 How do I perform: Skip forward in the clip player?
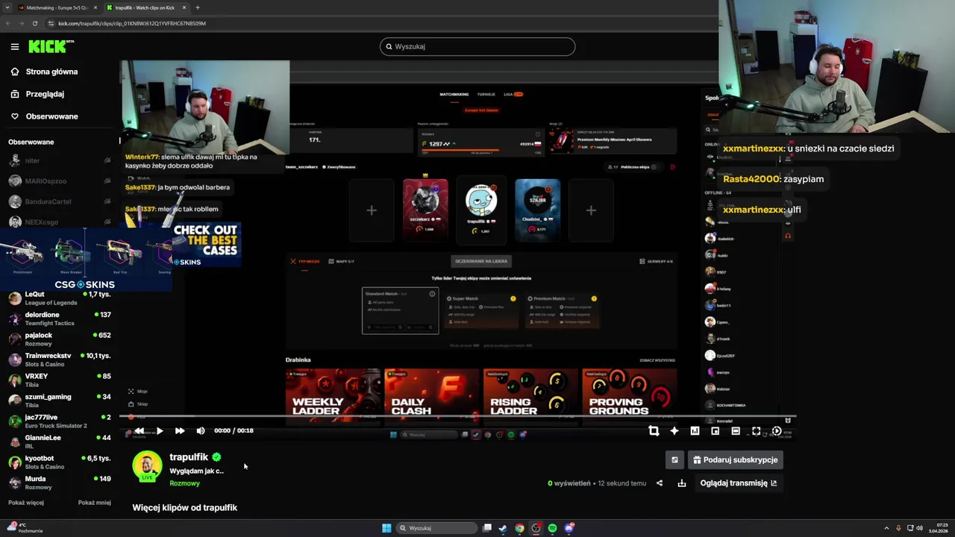click(x=180, y=430)
